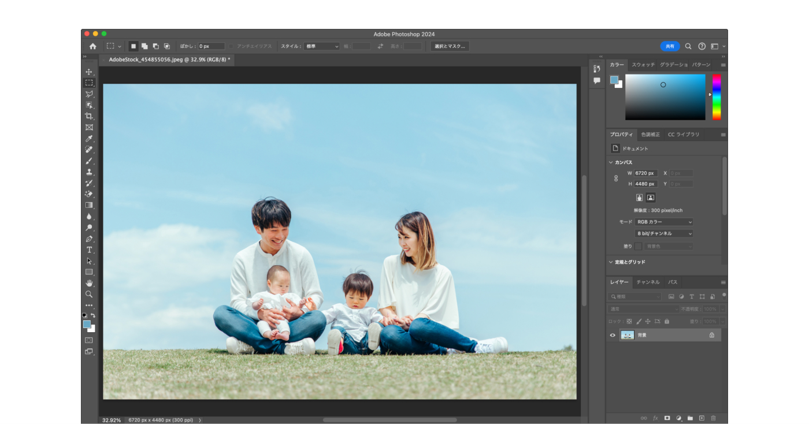Click the 選択とマスク button
The height and width of the screenshot is (424, 809).
450,46
